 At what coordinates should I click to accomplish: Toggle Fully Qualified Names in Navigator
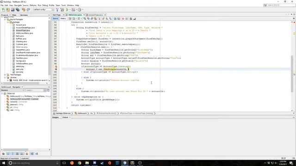(x=27, y=154)
